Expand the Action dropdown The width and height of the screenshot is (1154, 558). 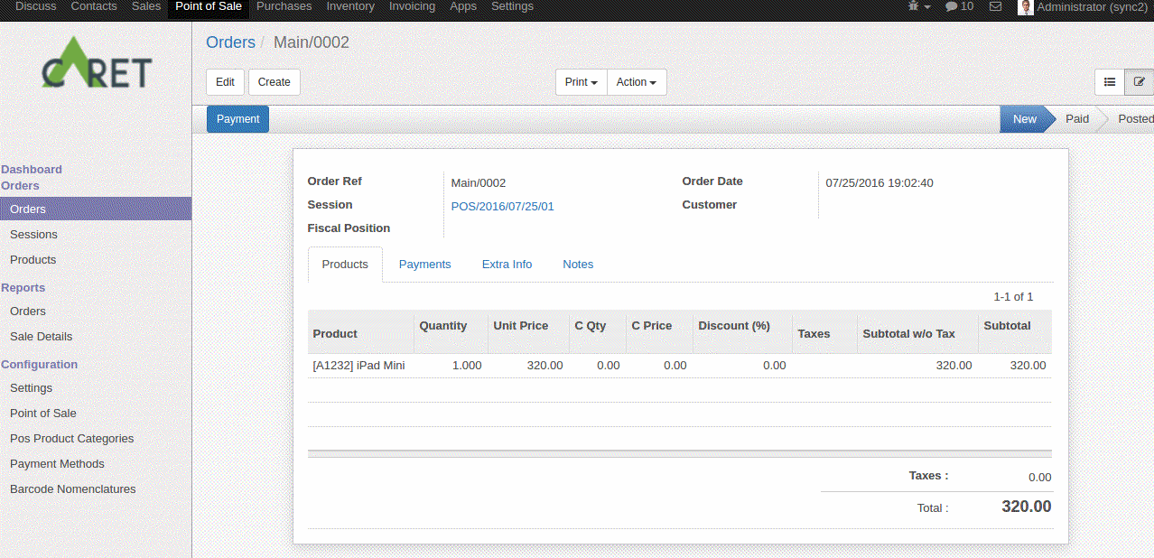[636, 81]
